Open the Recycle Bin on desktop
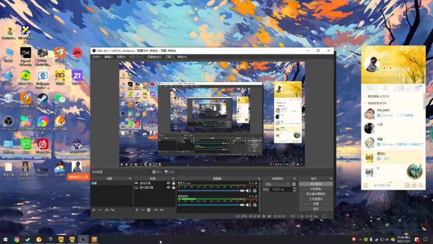 tap(8, 99)
